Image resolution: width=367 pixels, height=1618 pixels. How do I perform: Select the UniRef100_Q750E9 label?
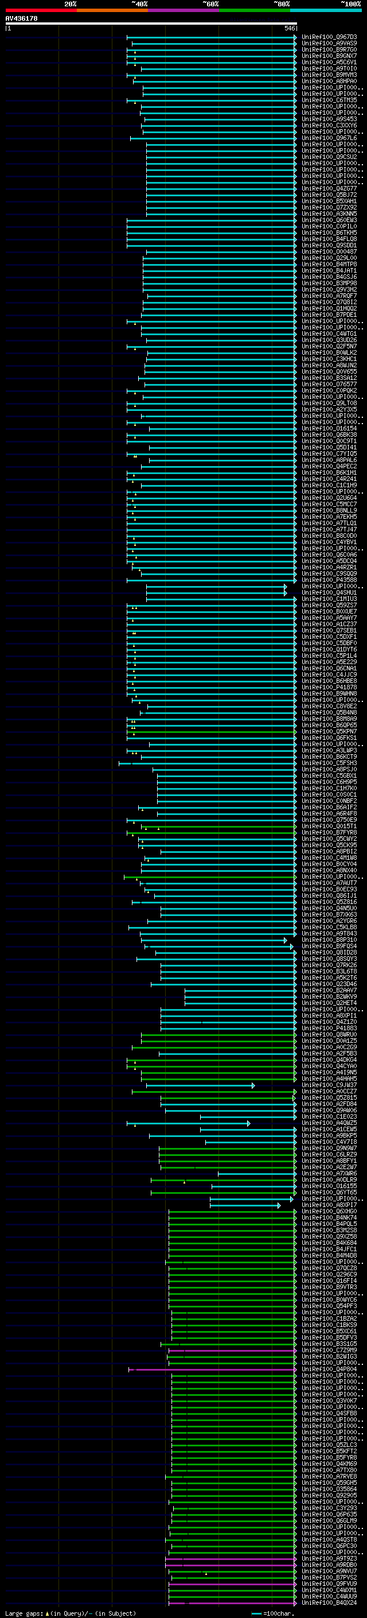[x=329, y=820]
